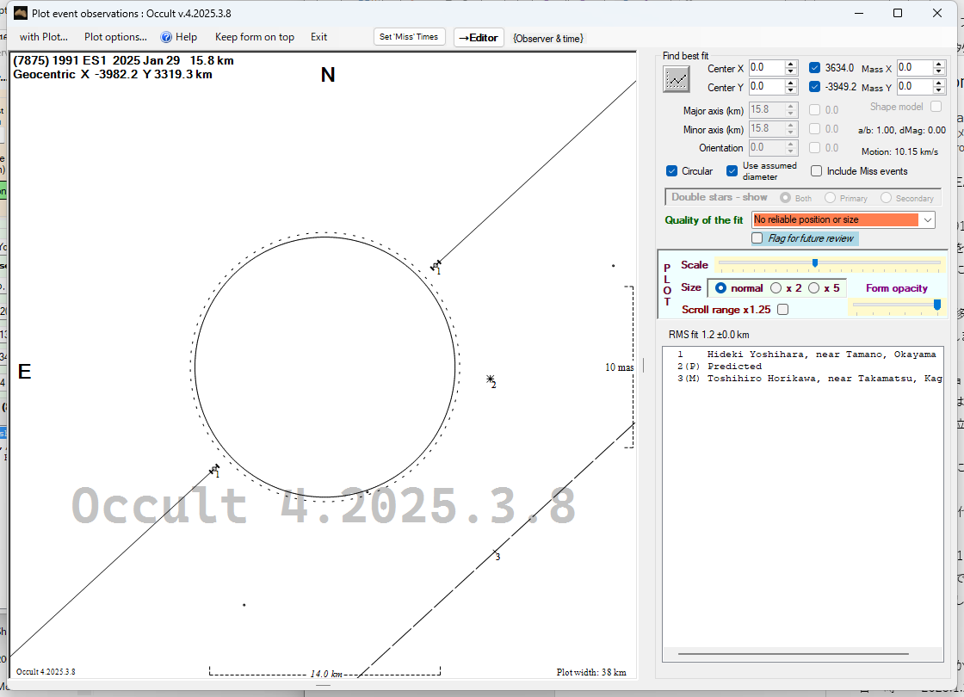Click the Find best fit graph icon
Image resolution: width=964 pixels, height=697 pixels.
(677, 79)
